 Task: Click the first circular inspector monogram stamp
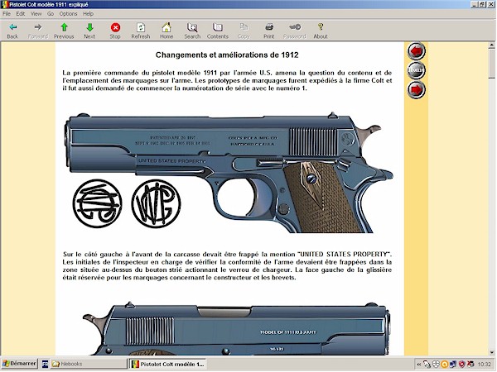97,203
